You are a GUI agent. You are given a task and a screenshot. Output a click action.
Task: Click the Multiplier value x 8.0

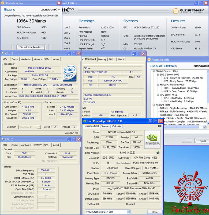[28, 110]
